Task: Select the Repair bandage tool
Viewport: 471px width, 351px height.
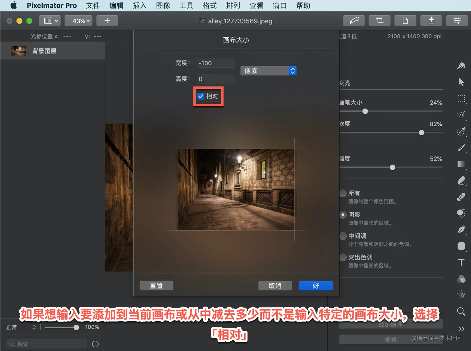Action: 461,197
